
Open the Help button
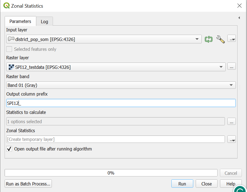coord(231,184)
